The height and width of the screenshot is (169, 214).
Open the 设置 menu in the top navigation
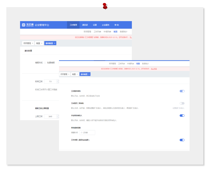pos(95,25)
